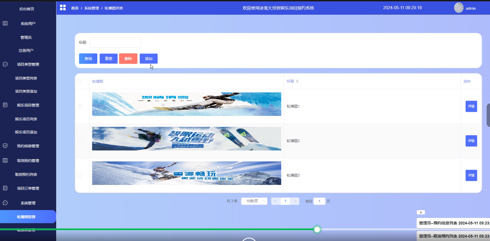Screen dimensions: 490x241
Task: Click the 激情滑雪 carousel thumbnail
Action: point(187,104)
